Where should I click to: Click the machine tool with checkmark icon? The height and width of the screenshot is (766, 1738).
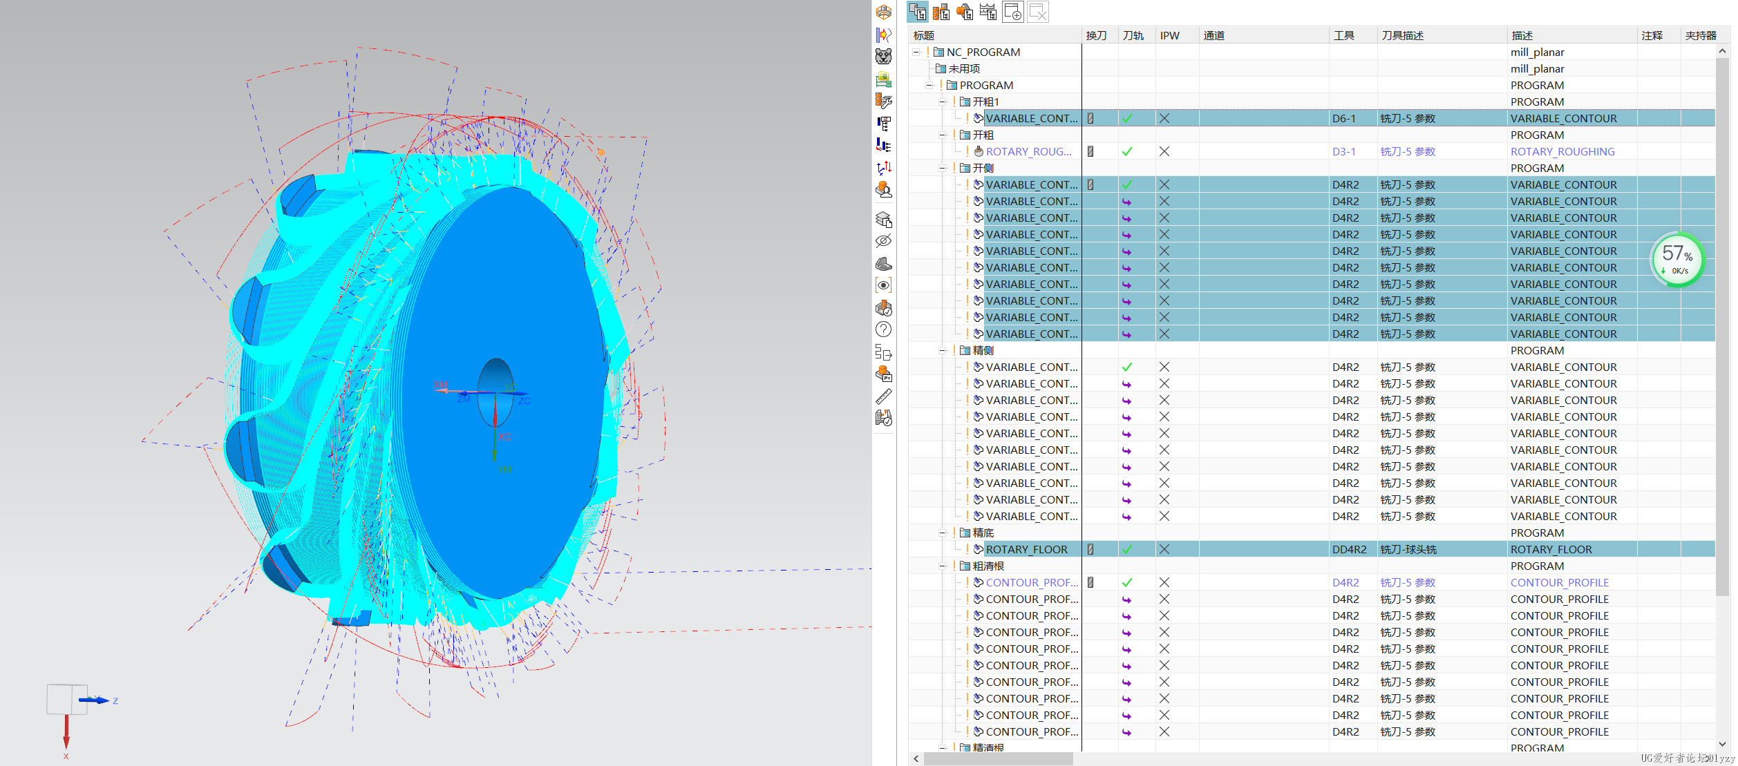pyautogui.click(x=884, y=418)
